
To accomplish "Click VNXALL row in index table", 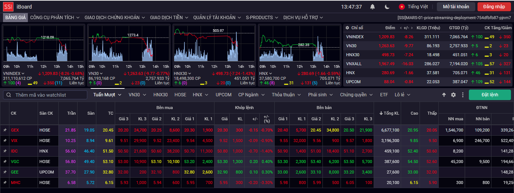I will (428, 64).
